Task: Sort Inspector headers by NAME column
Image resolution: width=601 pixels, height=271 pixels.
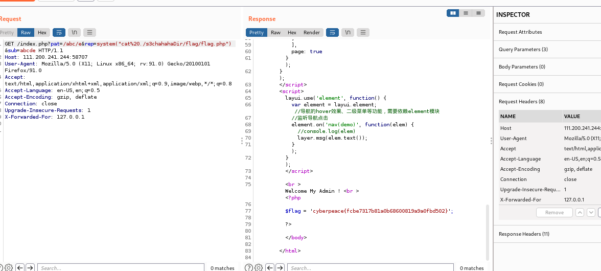Action: click(x=530, y=116)
